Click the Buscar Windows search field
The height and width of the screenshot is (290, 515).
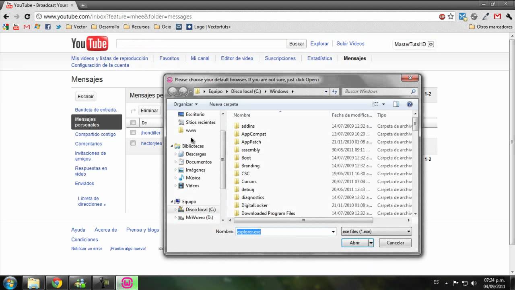[x=380, y=91]
